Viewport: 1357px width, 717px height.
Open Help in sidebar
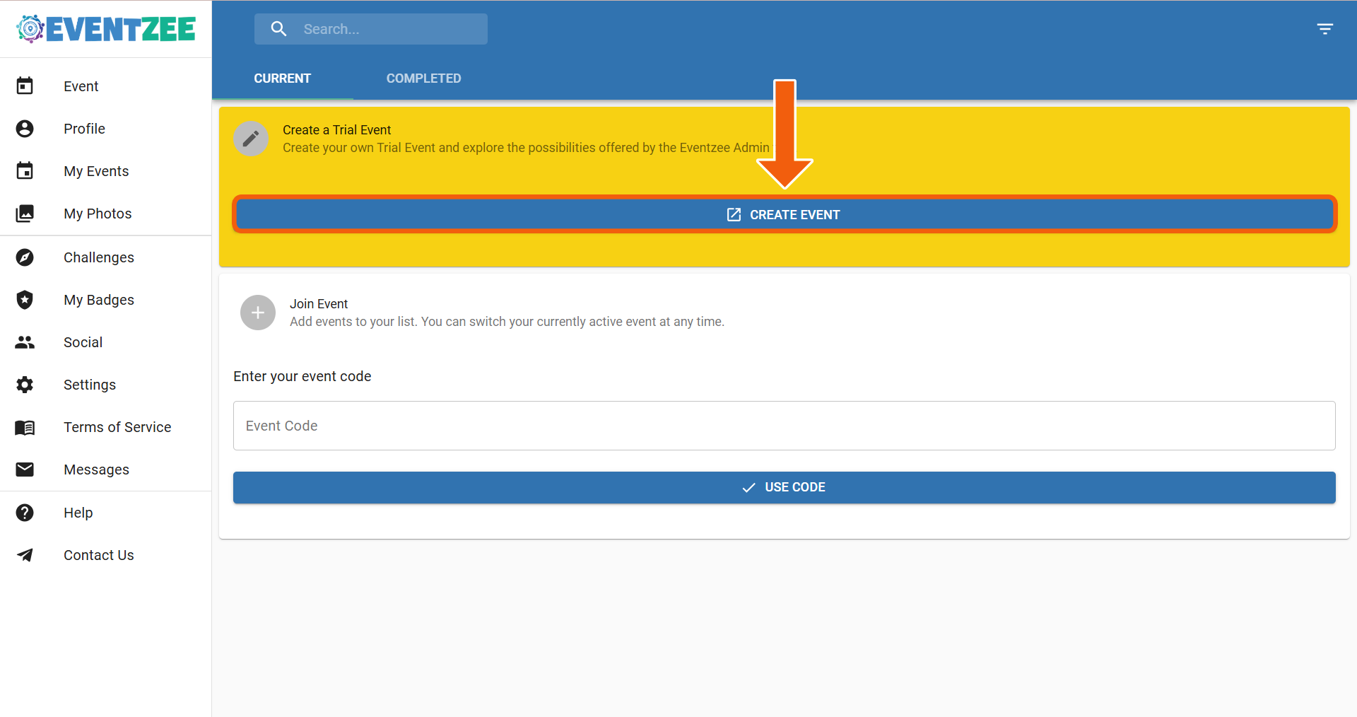pos(106,512)
